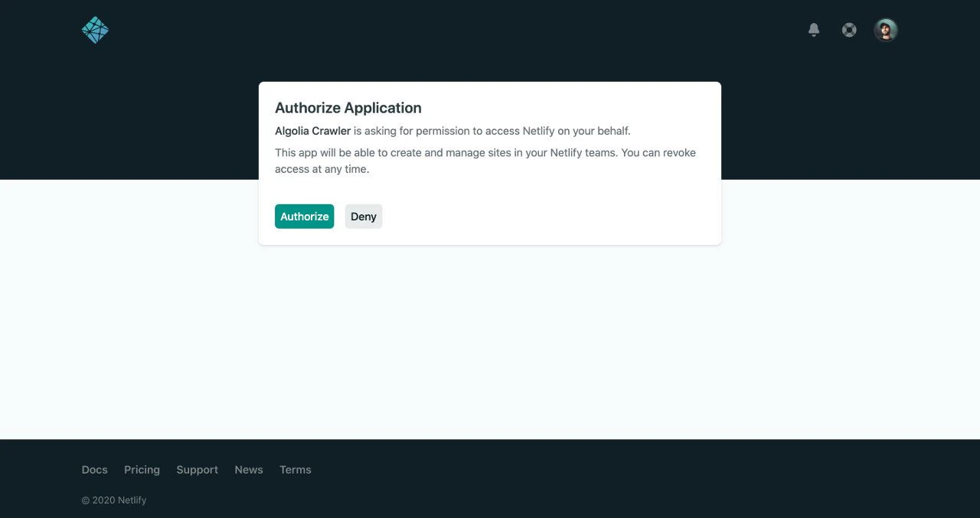Open the Terms page
Image resolution: width=980 pixels, height=518 pixels.
pos(296,469)
